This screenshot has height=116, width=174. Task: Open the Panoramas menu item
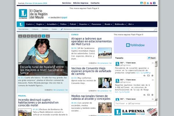(96, 24)
